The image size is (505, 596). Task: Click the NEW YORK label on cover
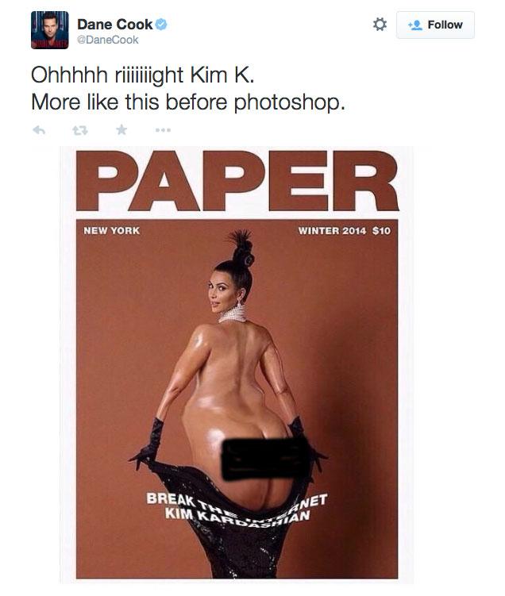point(112,231)
